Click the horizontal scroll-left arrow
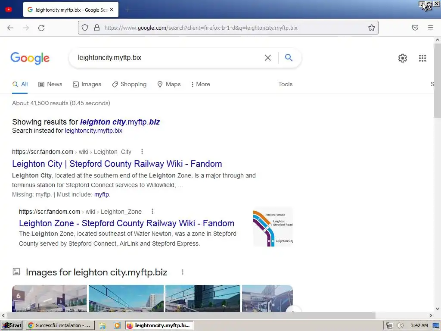The image size is (441, 331). [x=3, y=315]
